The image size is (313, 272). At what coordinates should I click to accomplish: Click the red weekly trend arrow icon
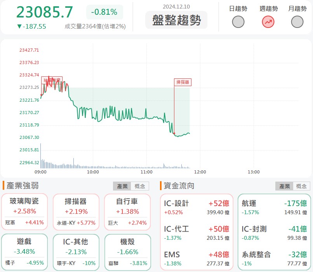tap(268, 22)
